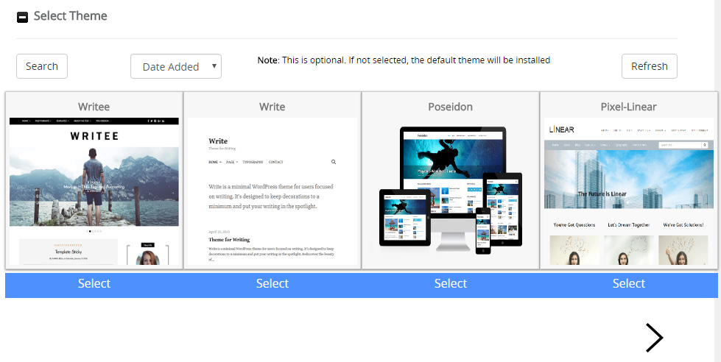
Task: Click the Select Theme heading text
Action: tap(71, 16)
